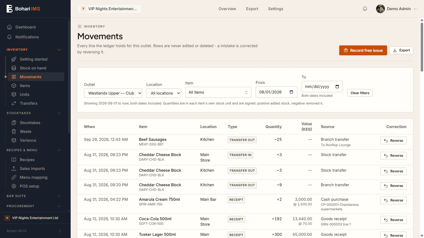Reverse the Beef Sausages transfer out row

393,140
